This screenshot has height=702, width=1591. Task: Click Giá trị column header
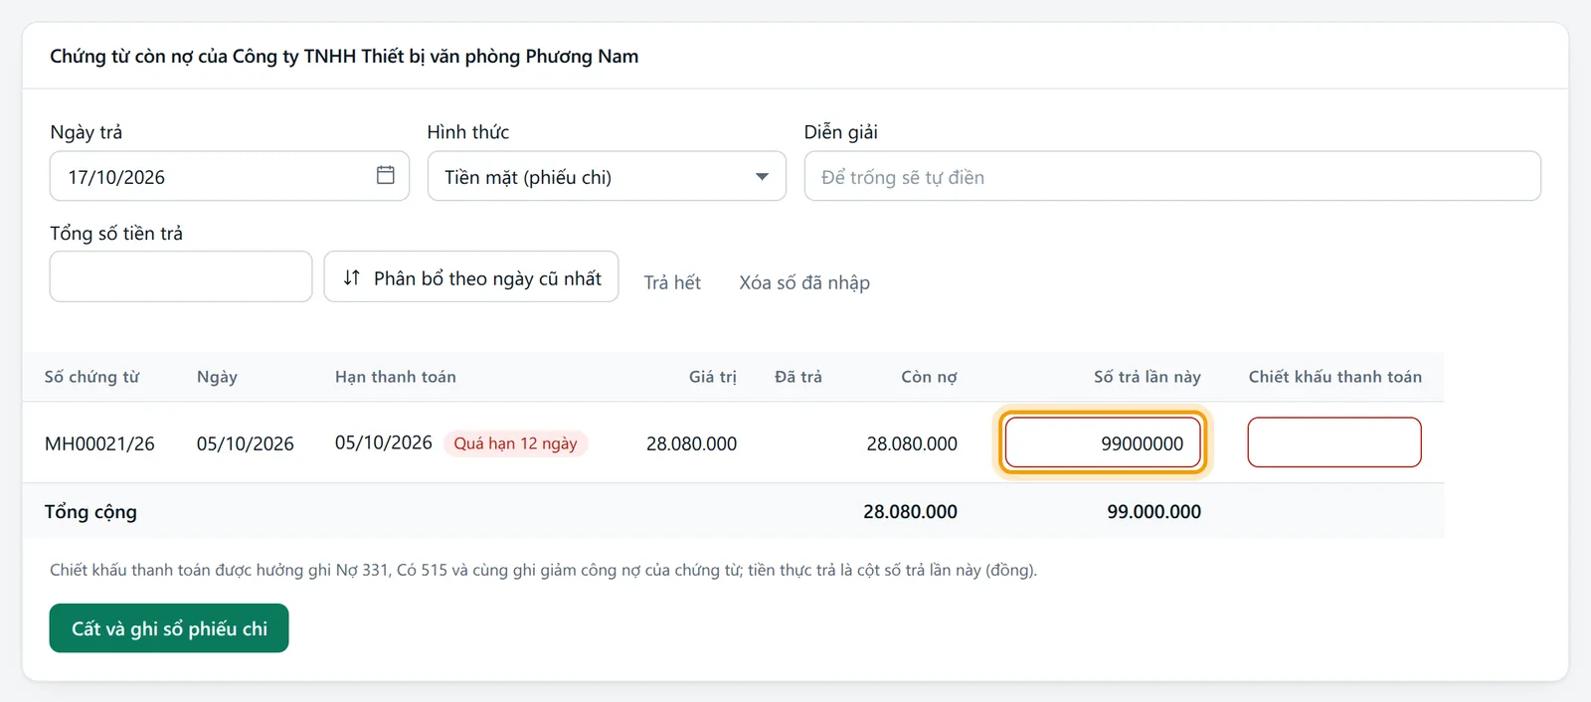[x=713, y=377]
